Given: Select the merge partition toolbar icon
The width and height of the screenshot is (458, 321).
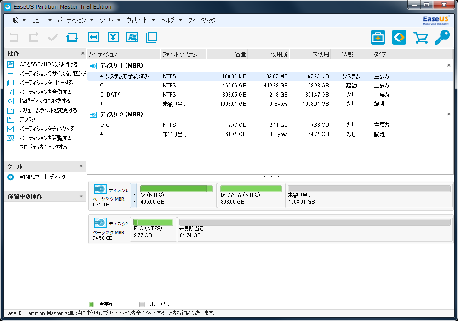Looking at the screenshot, I should [x=113, y=37].
